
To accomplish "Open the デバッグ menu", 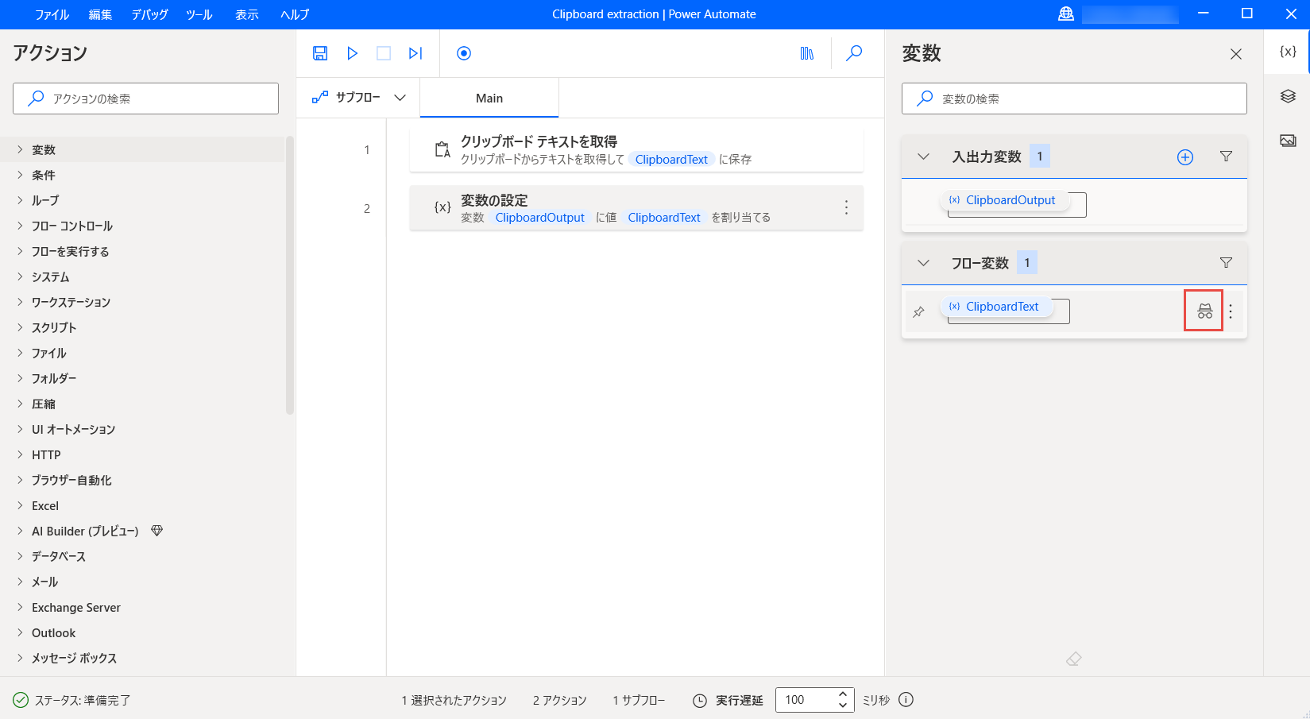I will pyautogui.click(x=150, y=14).
